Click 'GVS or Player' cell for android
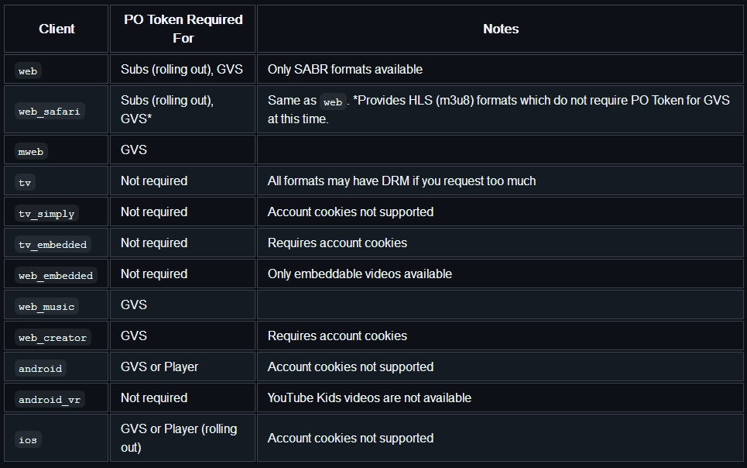 point(159,366)
